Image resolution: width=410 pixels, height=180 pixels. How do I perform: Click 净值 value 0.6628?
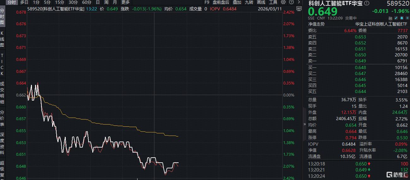point(349,150)
